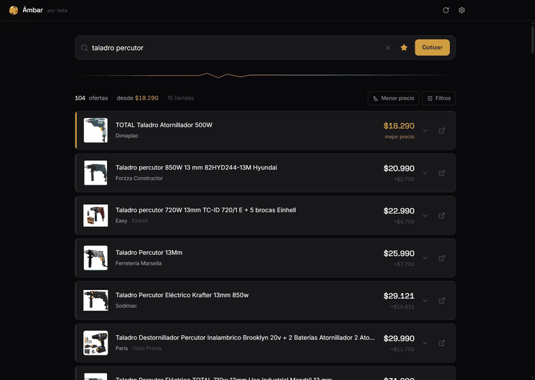The width and height of the screenshot is (535, 380).
Task: Expand the Hyundai 850W taladro row
Action: (x=425, y=173)
